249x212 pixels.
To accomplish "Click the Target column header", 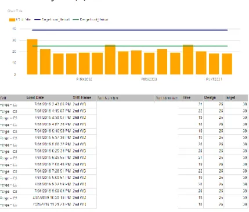I will (x=230, y=98).
